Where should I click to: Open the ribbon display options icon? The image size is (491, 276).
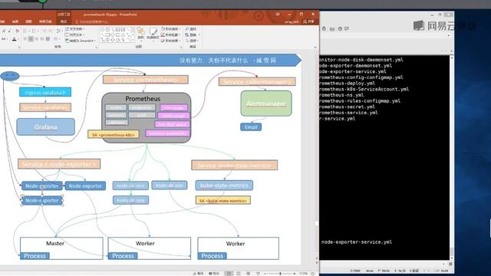pos(278,15)
